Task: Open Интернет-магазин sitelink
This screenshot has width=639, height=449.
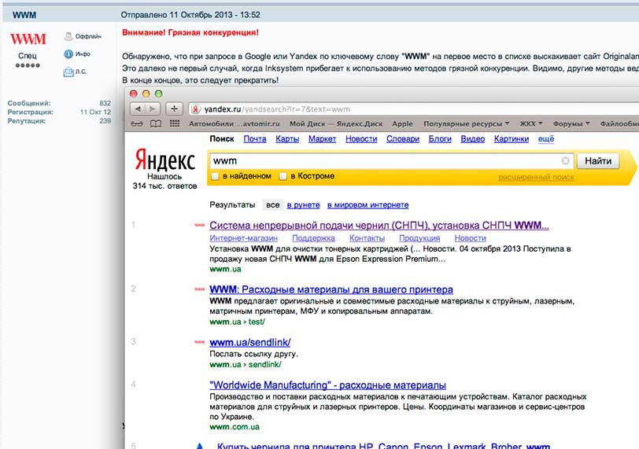Action: (x=243, y=238)
